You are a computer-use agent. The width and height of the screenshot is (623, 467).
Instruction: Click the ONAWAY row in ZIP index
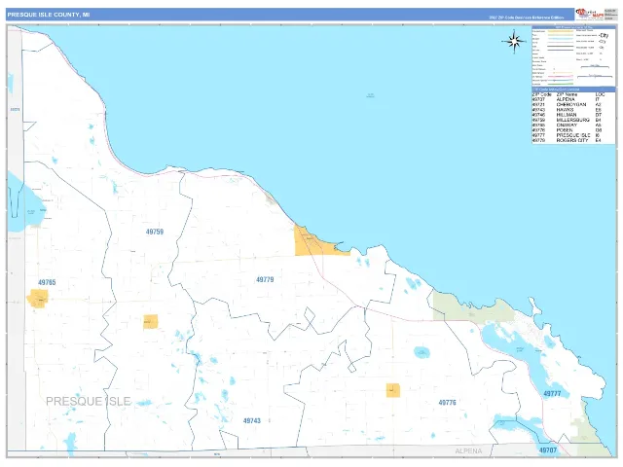click(573, 126)
